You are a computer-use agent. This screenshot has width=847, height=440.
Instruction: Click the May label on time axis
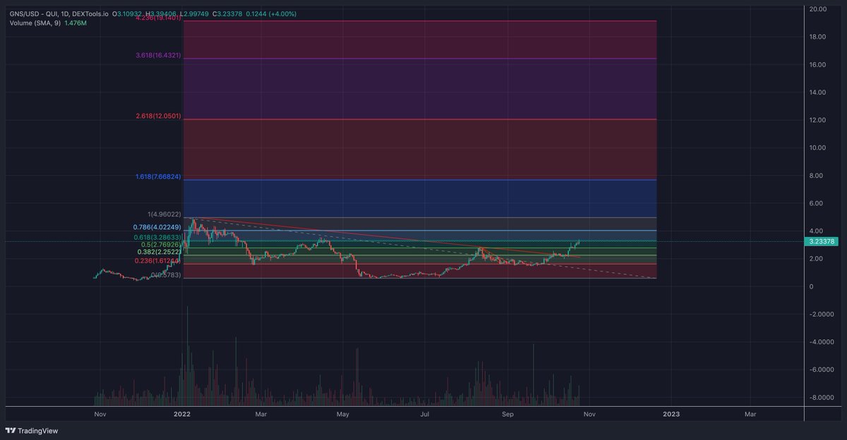tap(343, 415)
